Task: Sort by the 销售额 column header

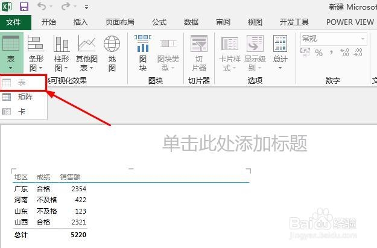Action: pos(70,177)
